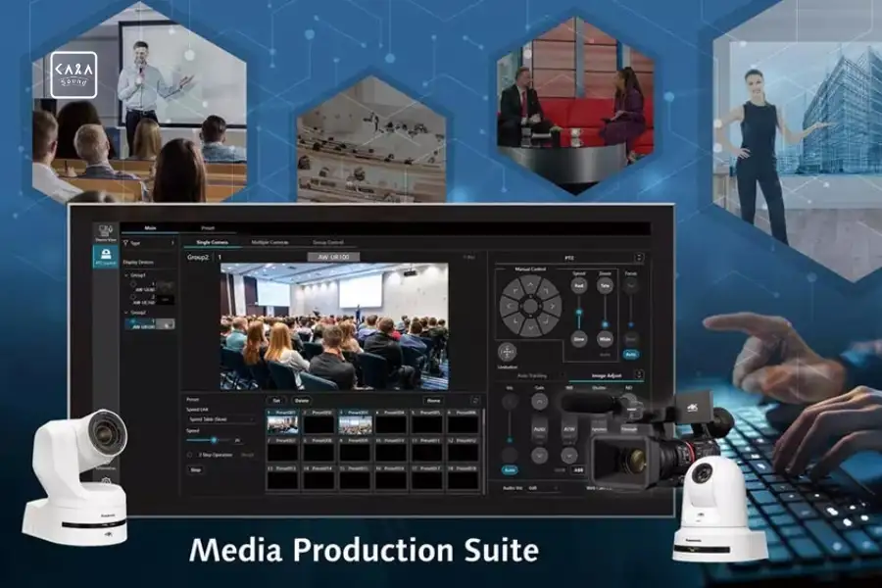Enable the 2 Step Operation checkbox
The image size is (882, 588).
point(190,454)
